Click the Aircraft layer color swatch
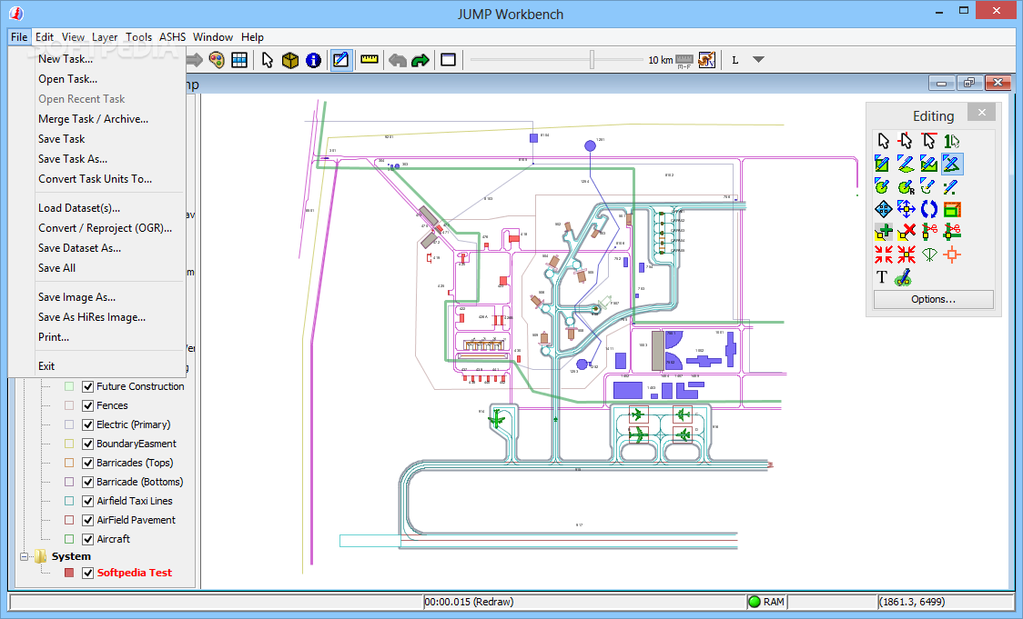 tap(69, 540)
